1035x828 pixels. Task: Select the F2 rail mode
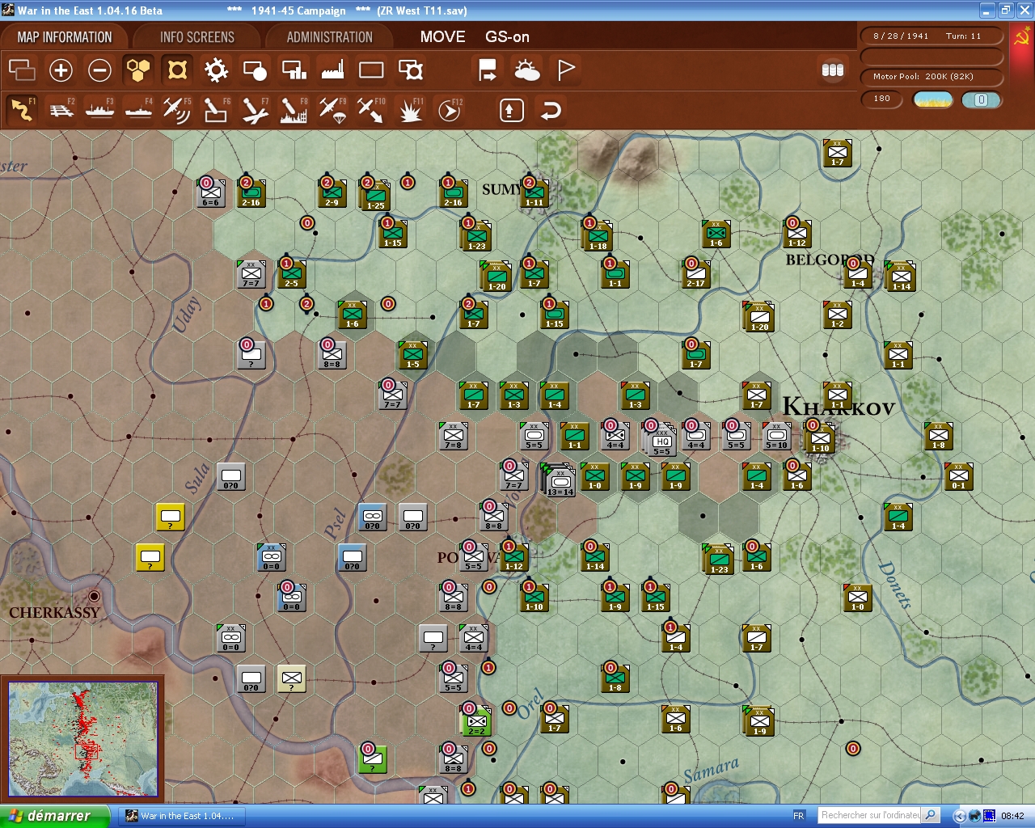(61, 110)
